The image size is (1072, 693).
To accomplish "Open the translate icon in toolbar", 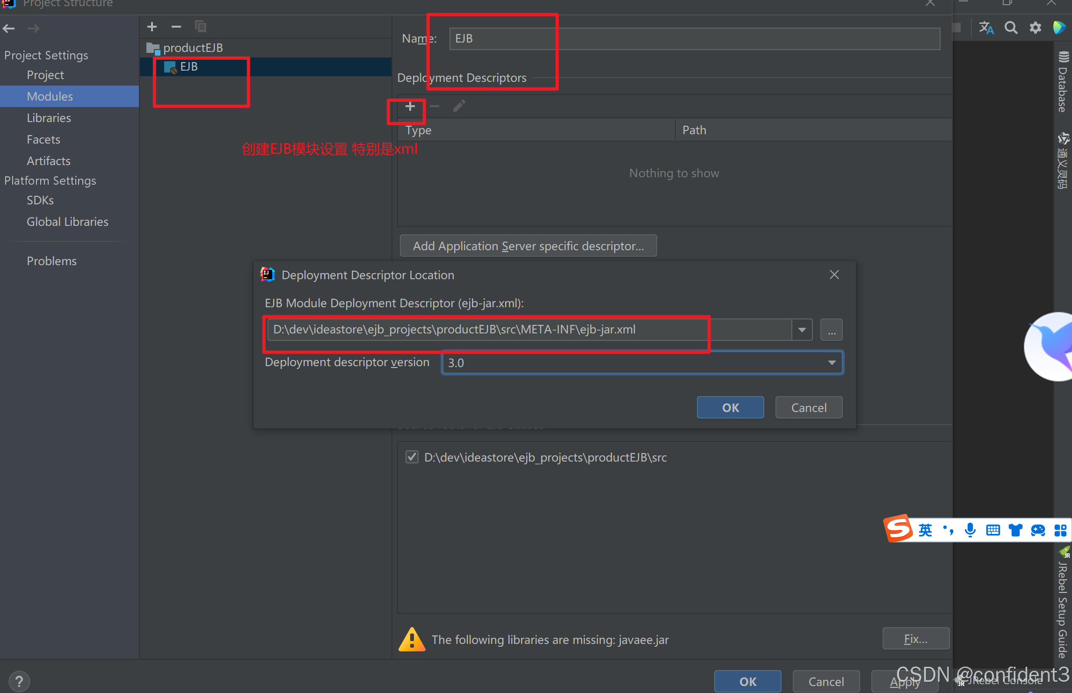I will (986, 28).
